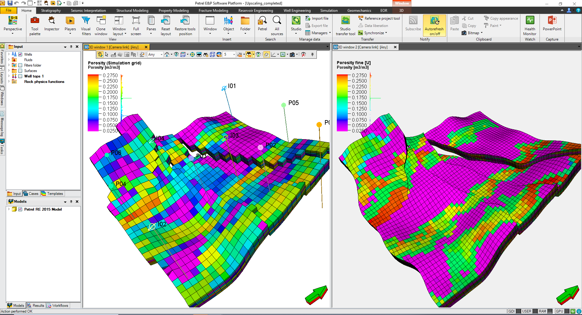The image size is (582, 315).
Task: Switch to the Simulation ribbon tab
Action: (x=329, y=11)
